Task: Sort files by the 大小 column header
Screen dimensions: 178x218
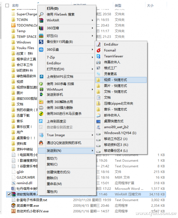Action: point(150,6)
